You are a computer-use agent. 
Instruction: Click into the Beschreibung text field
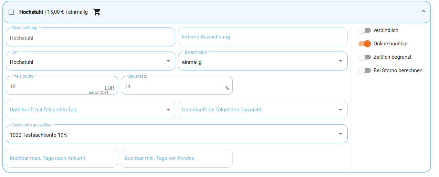click(x=91, y=37)
